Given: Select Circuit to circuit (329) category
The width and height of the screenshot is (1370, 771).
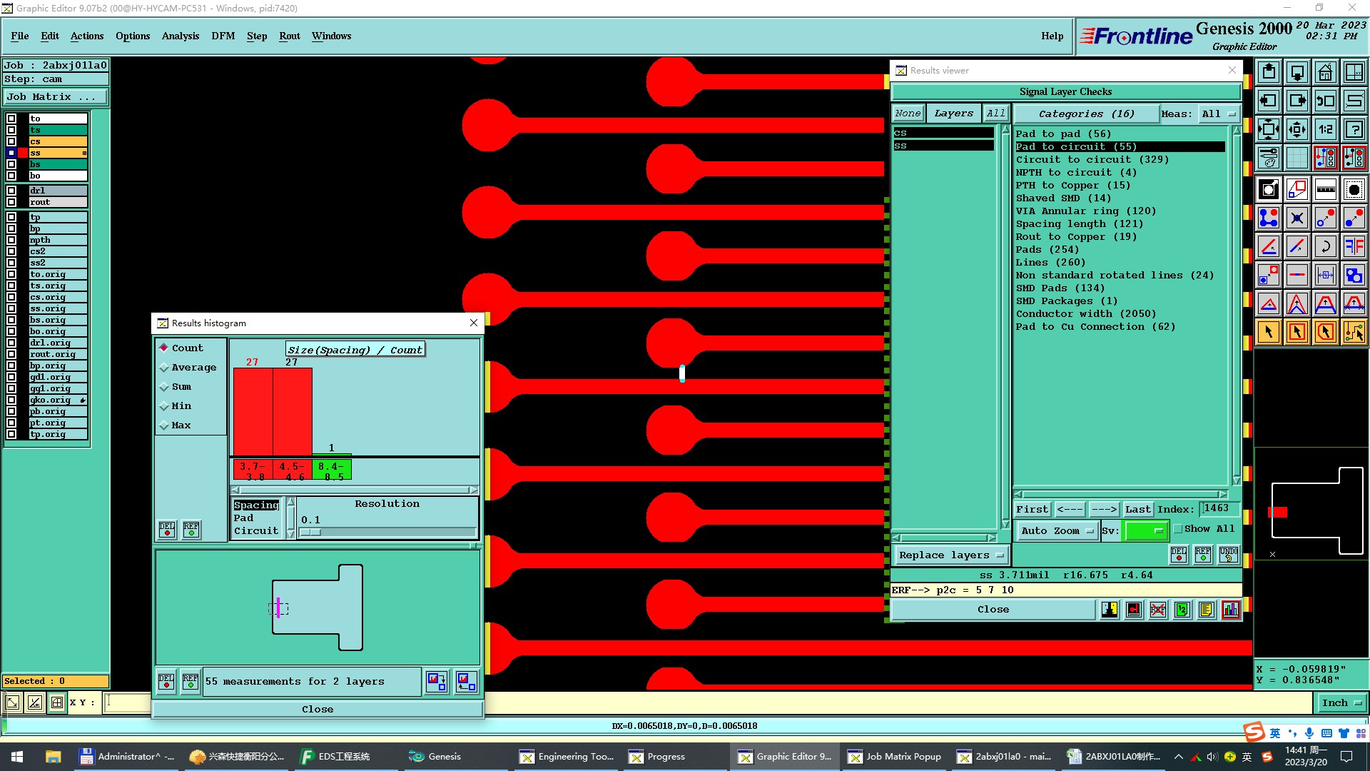Looking at the screenshot, I should [1092, 159].
